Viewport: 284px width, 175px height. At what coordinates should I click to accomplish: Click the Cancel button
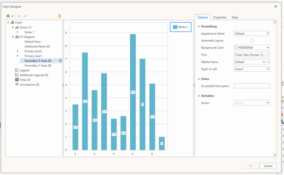(x=268, y=166)
